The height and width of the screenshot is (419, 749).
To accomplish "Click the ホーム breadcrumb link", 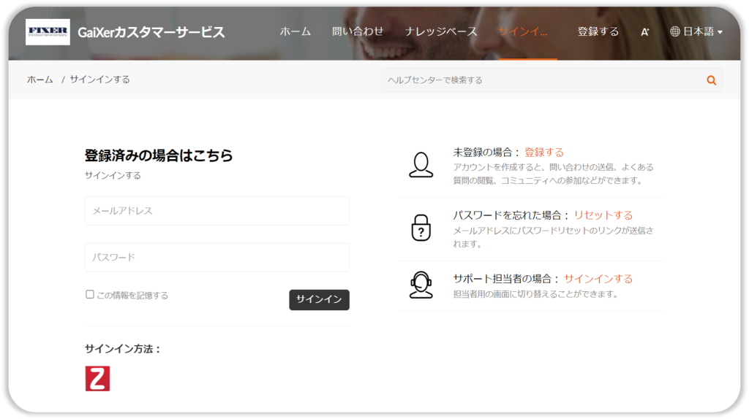I will [40, 80].
